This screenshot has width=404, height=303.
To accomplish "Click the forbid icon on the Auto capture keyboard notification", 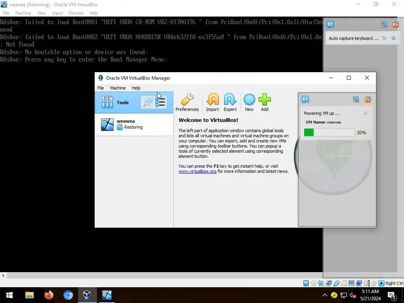I will point(384,38).
